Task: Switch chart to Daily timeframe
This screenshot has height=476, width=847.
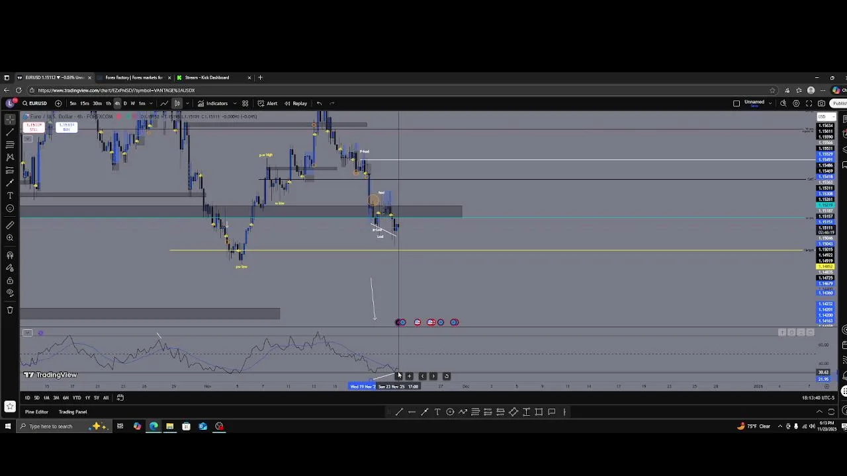Action: point(125,103)
